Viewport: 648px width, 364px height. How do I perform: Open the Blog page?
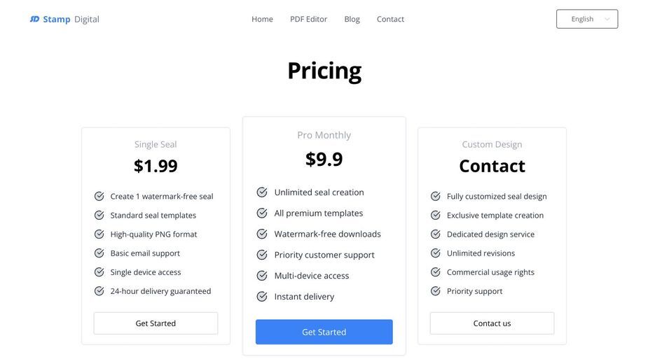pyautogui.click(x=352, y=19)
